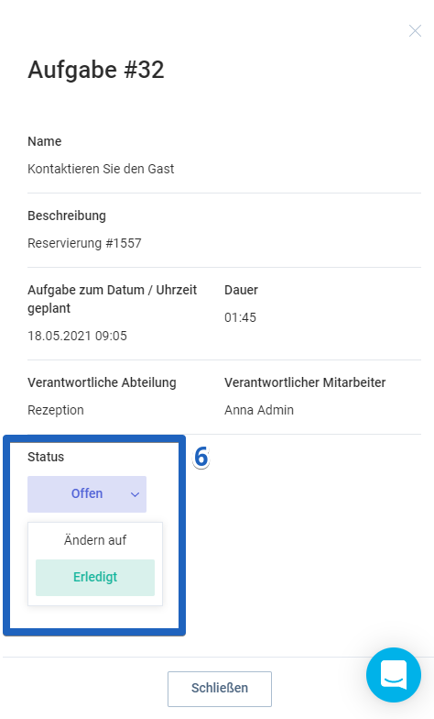Click the Anna Admin employee name

(x=258, y=410)
